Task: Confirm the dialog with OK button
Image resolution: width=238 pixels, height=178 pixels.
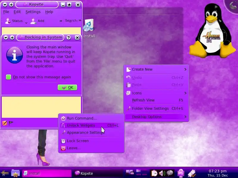Action: pos(68,88)
